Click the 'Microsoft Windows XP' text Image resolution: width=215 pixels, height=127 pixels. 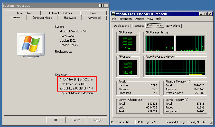[73, 31]
